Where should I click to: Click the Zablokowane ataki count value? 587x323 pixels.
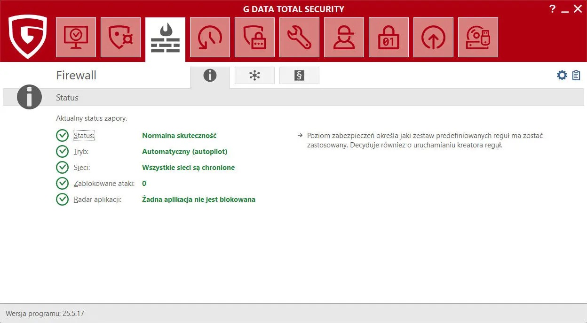coord(144,183)
